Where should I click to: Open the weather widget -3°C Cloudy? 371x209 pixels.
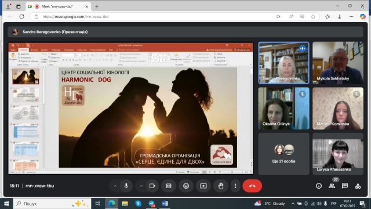pos(270,204)
